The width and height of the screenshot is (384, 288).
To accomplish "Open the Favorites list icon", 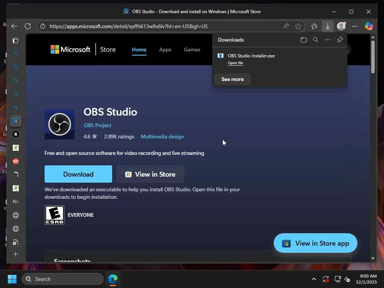I will 314,26.
